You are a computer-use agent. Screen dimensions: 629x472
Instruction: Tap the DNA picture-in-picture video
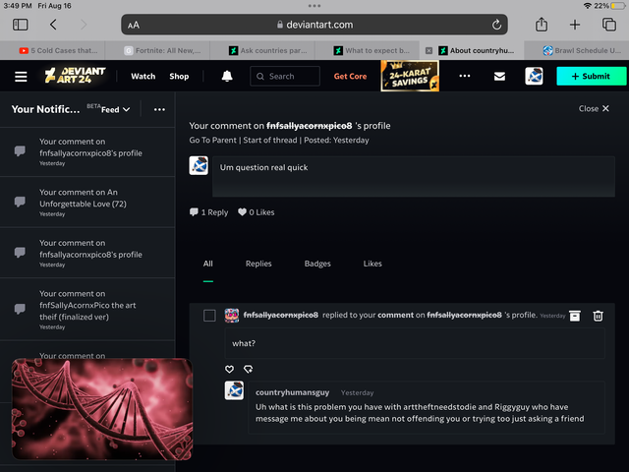click(x=102, y=409)
